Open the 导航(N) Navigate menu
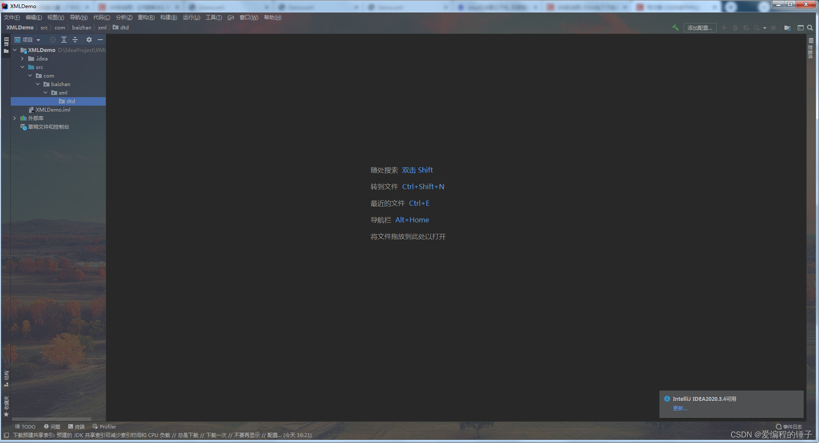This screenshot has width=819, height=443. tap(78, 17)
